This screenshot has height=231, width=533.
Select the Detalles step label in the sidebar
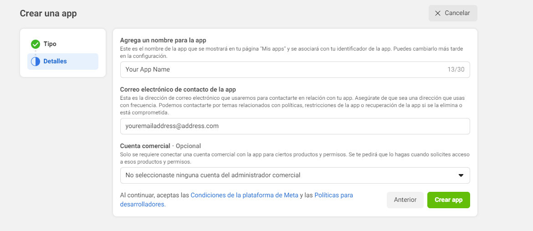pyautogui.click(x=55, y=62)
